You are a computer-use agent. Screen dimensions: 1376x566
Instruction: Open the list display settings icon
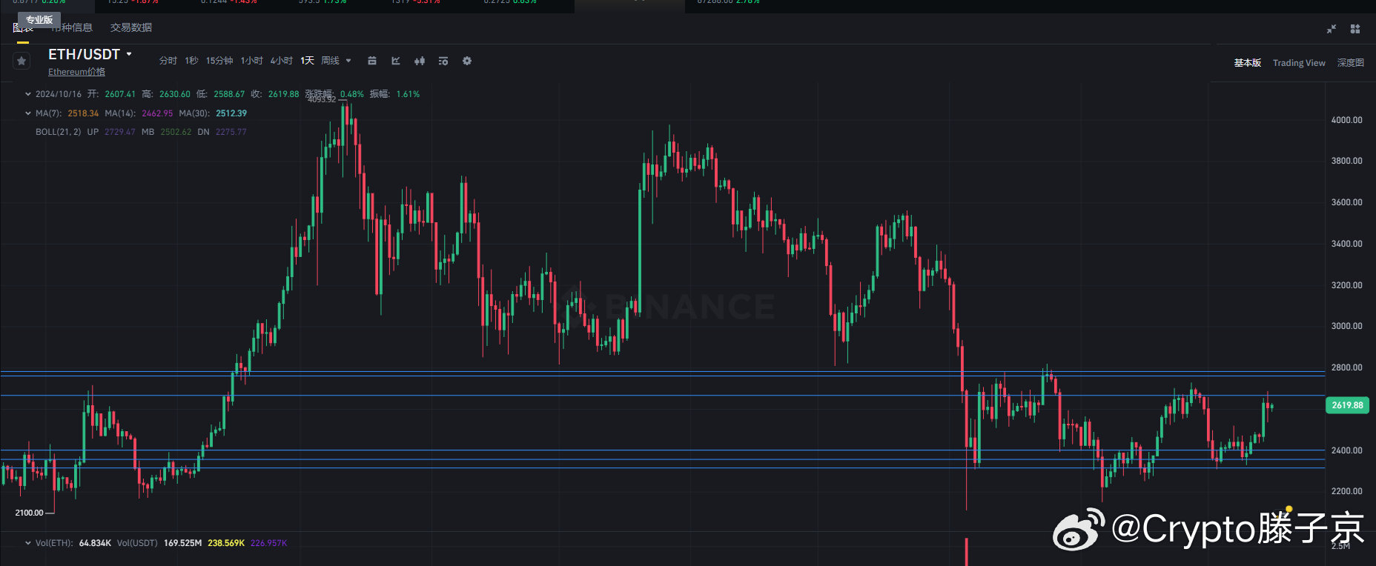443,61
